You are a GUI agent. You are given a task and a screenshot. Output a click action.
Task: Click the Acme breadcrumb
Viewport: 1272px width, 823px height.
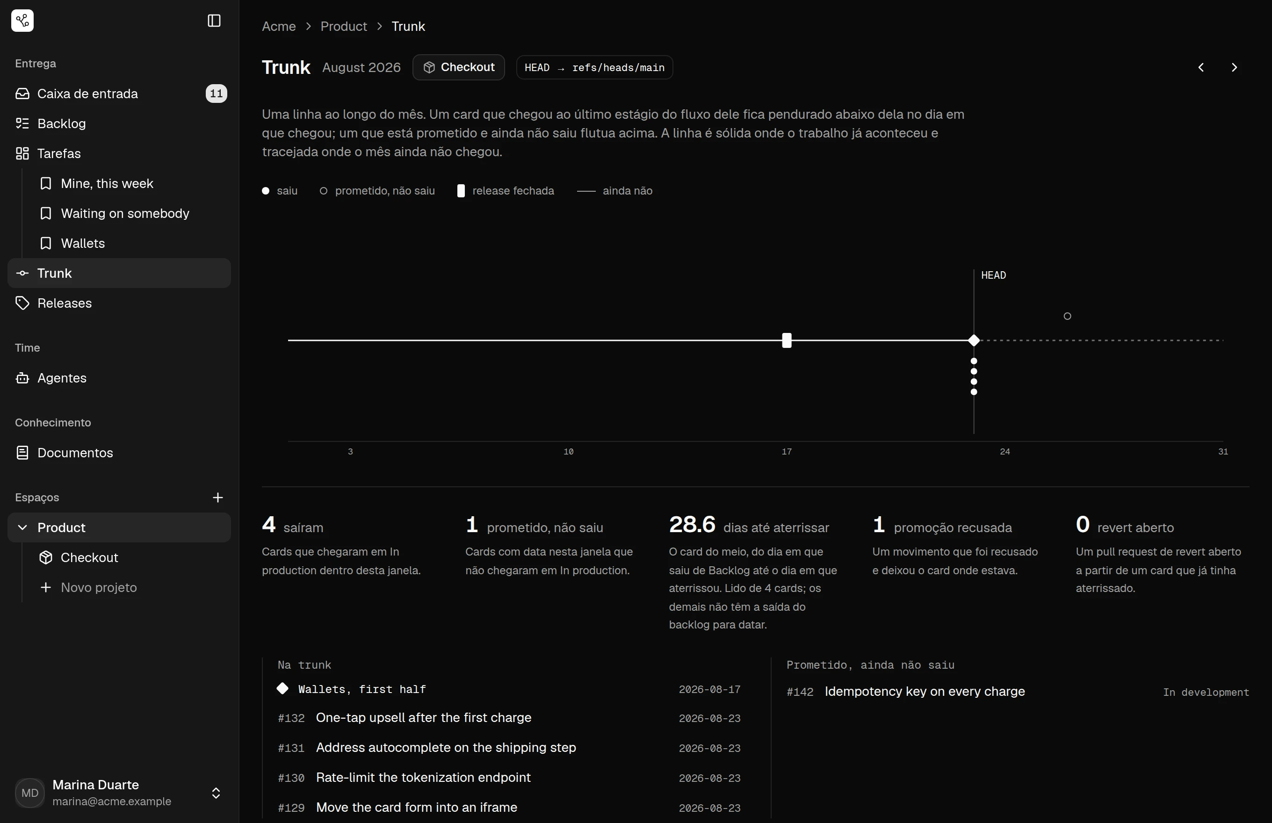coord(279,26)
